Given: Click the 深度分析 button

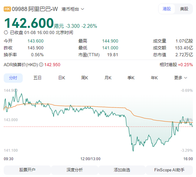Looking at the screenshot, I should [74, 170].
